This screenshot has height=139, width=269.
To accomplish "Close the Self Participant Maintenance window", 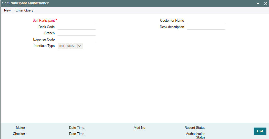I will click(266, 3).
